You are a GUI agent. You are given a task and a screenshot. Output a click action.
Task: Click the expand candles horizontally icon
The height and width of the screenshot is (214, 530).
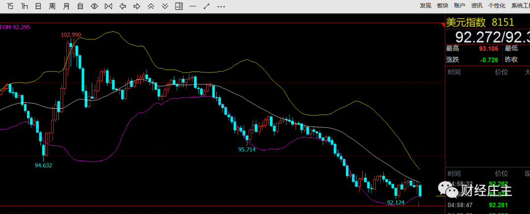(x=95, y=6)
